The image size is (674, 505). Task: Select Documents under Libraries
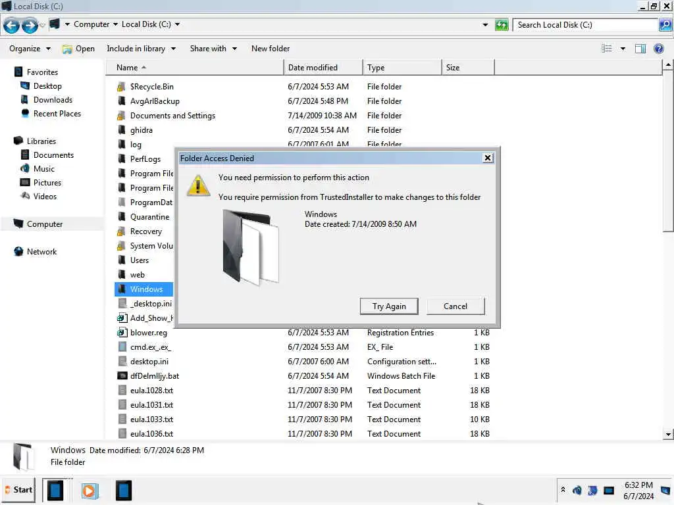coord(53,155)
